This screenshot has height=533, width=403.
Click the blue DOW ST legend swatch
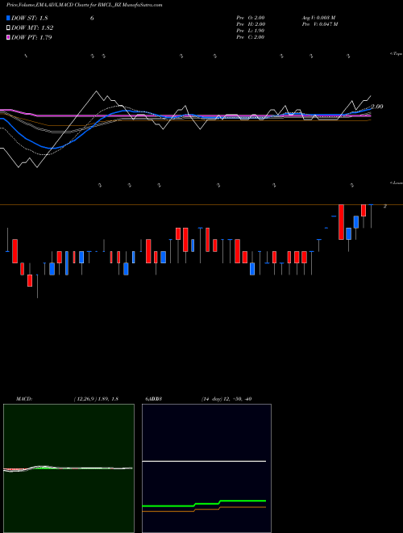tap(9, 18)
